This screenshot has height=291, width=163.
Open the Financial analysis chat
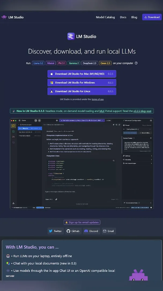(x=30, y=136)
